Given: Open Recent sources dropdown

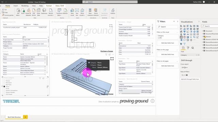Looking at the screenshot, I should click(x=51, y=12).
